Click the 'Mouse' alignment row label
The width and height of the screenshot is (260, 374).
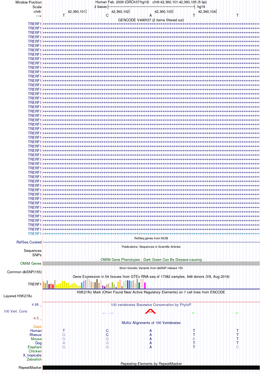click(x=36, y=339)
